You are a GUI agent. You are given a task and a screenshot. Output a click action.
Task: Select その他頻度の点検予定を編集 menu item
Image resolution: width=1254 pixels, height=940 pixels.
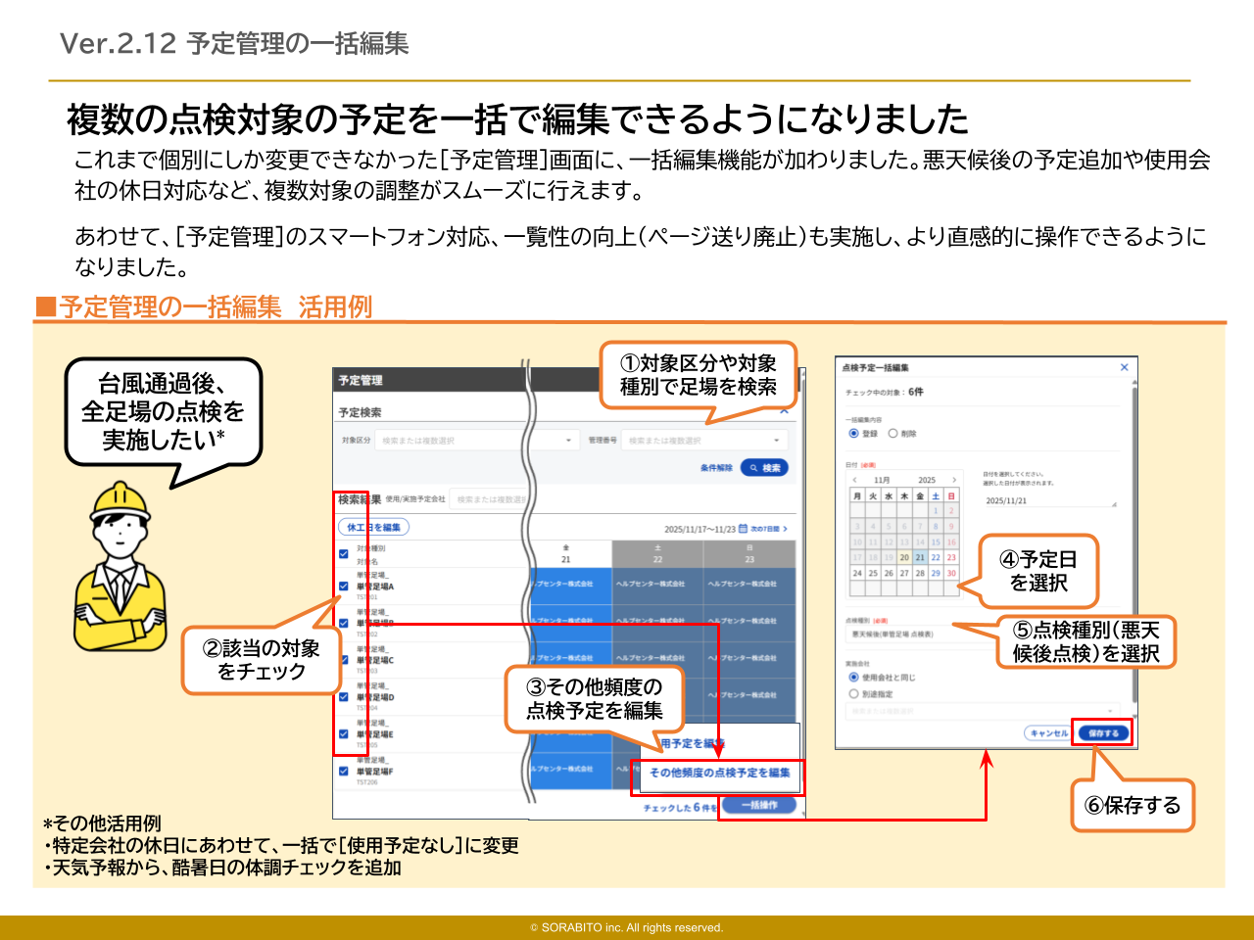pyautogui.click(x=719, y=773)
